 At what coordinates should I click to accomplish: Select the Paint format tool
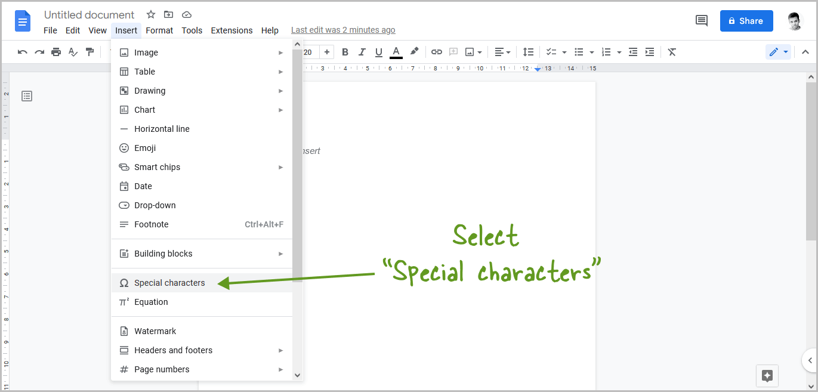[90, 52]
